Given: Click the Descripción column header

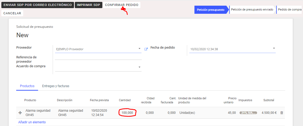Looking at the screenshot, I should 65,100.
